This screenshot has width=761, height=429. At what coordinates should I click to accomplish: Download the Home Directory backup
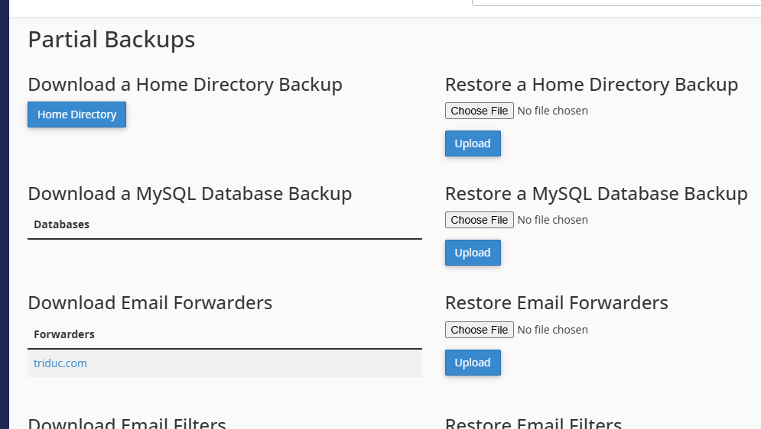76,115
